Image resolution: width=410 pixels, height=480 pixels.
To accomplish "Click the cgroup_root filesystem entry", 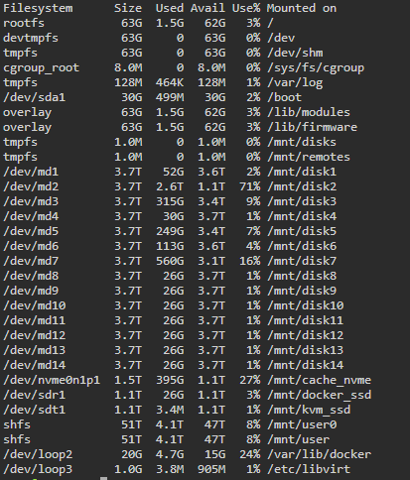I will (41, 67).
